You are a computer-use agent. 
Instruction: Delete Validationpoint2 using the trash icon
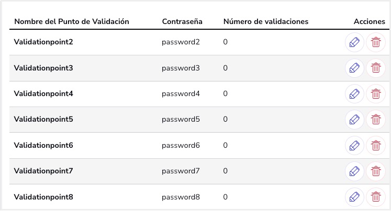(376, 42)
